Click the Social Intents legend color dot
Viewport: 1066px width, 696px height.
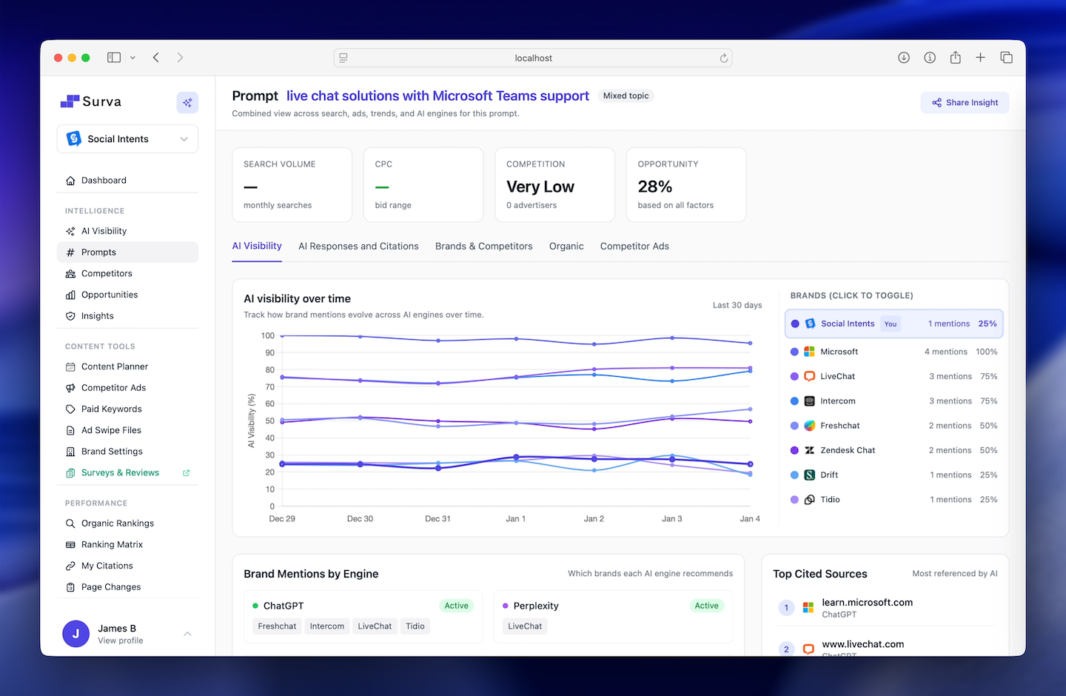coord(796,324)
